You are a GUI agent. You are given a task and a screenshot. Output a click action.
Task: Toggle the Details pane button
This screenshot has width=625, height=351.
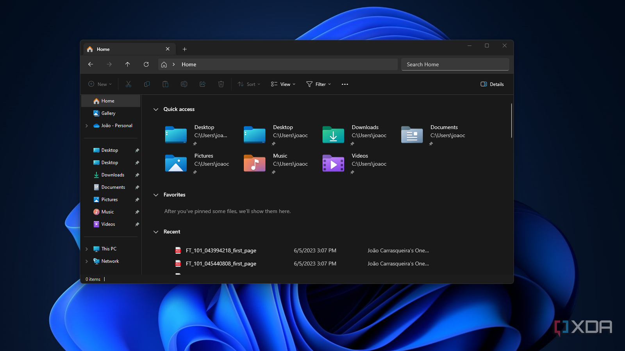tap(492, 84)
